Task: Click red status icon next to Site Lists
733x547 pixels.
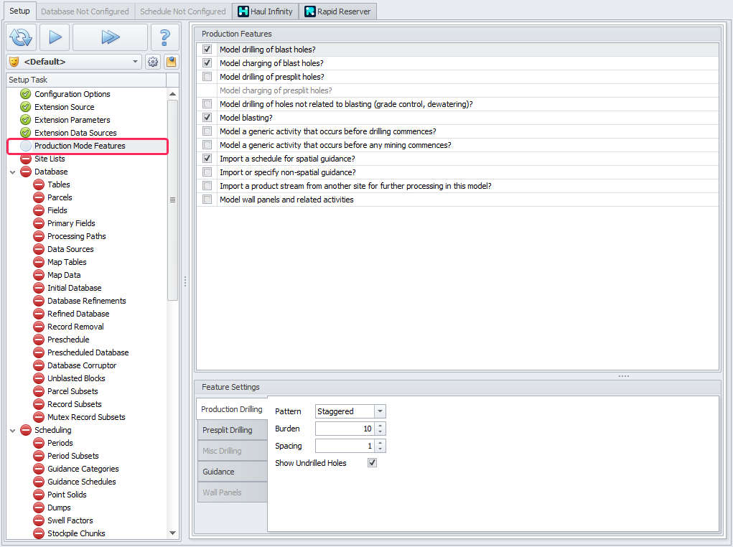Action: click(26, 159)
